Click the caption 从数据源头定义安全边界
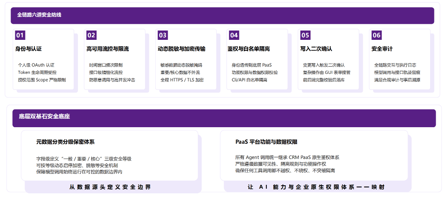 pos(110,187)
